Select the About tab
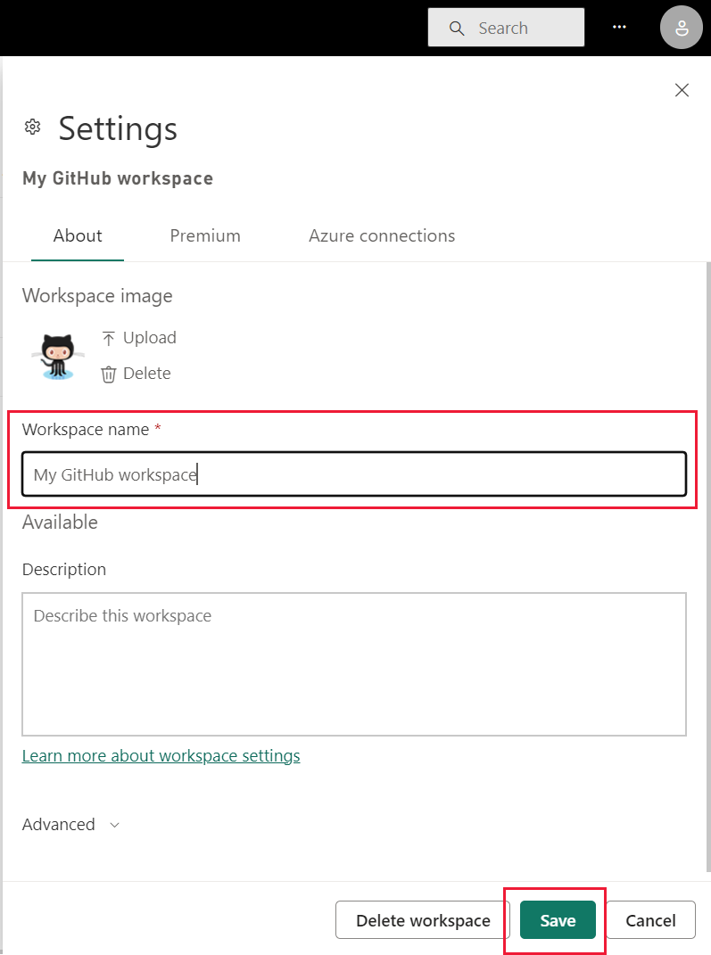The width and height of the screenshot is (711, 955). pyautogui.click(x=77, y=235)
